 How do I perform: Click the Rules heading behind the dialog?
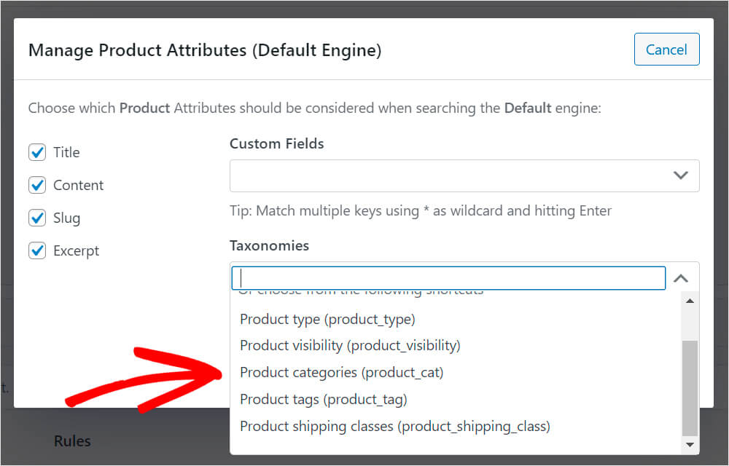[x=72, y=441]
